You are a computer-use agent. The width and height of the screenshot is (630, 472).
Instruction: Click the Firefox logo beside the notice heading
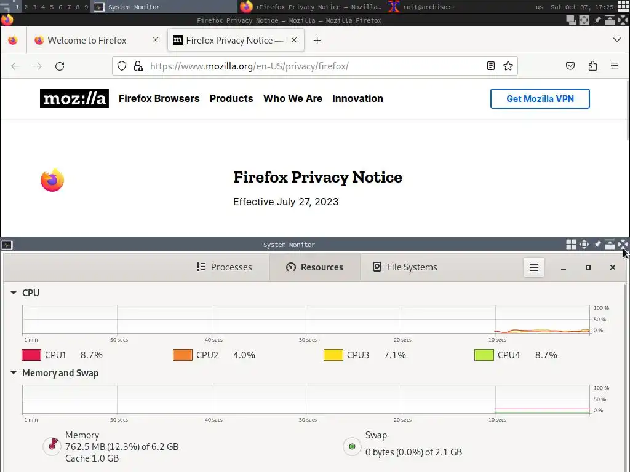pos(52,180)
